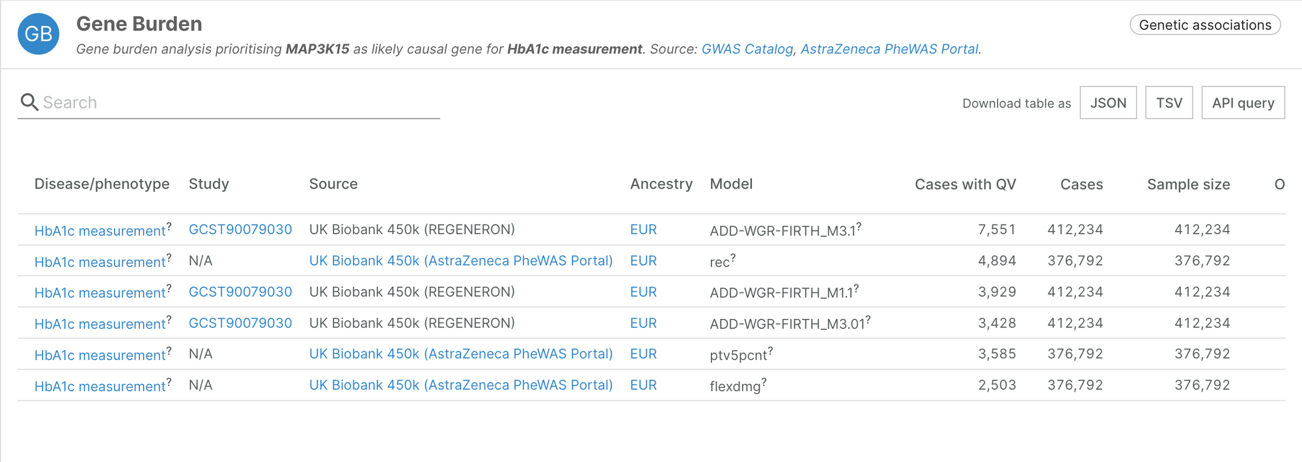The width and height of the screenshot is (1302, 462).
Task: Click the Cases with QV column header
Action: coord(965,184)
